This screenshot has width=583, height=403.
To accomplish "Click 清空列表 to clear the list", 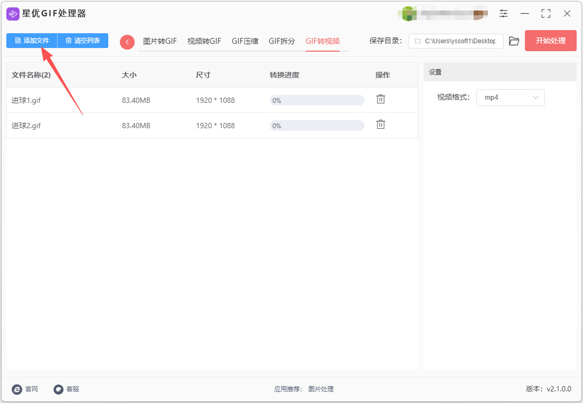I will (x=83, y=41).
